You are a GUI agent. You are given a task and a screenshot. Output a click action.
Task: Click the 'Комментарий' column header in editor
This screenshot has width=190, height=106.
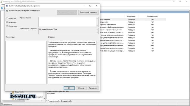click(x=152, y=16)
